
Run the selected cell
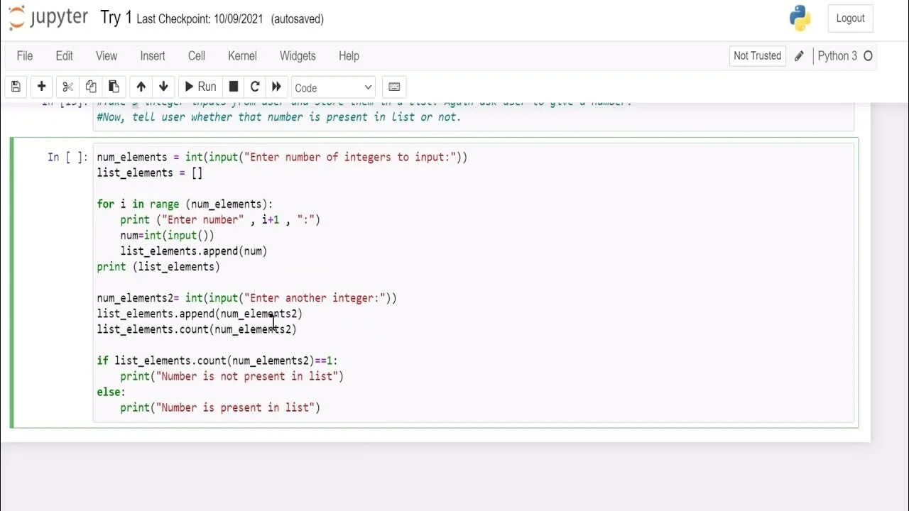[200, 87]
